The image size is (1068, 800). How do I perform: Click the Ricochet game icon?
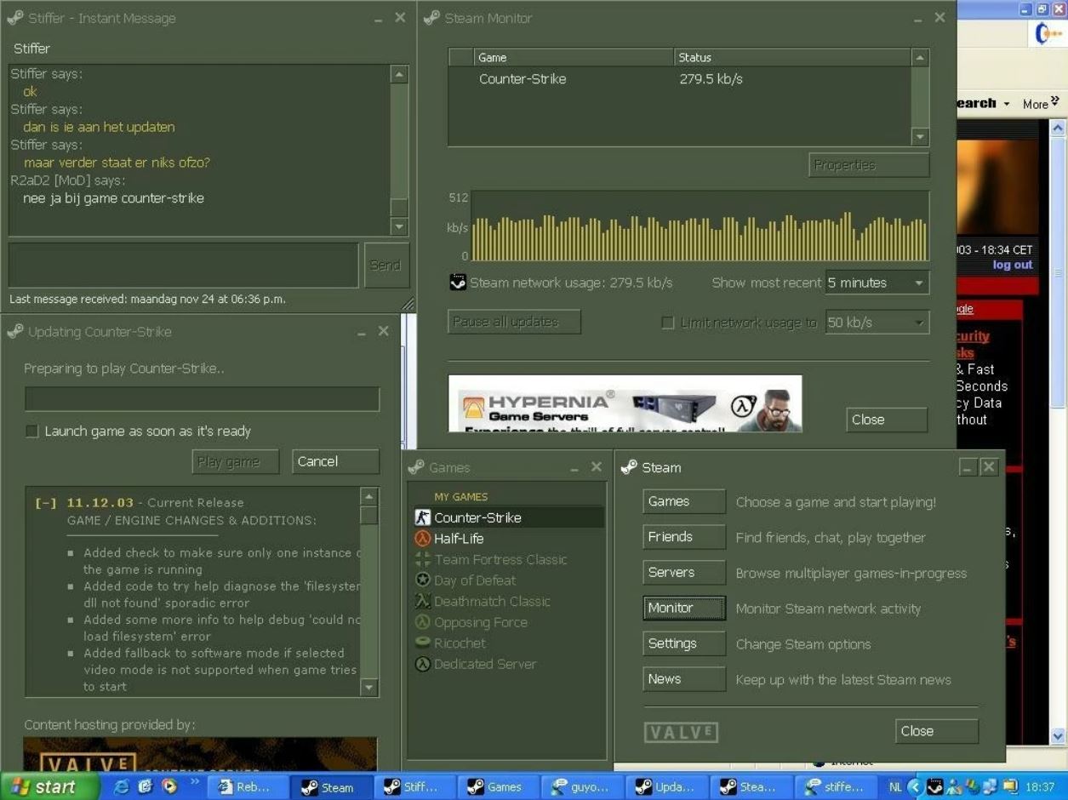[423, 643]
